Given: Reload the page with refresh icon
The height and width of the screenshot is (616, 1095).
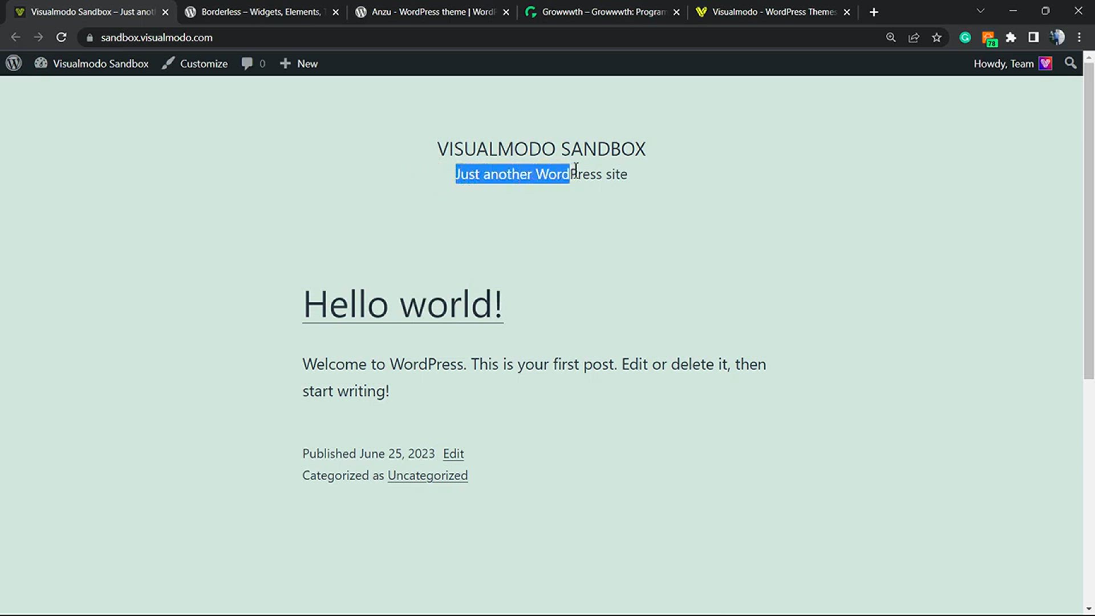Looking at the screenshot, I should pos(61,37).
